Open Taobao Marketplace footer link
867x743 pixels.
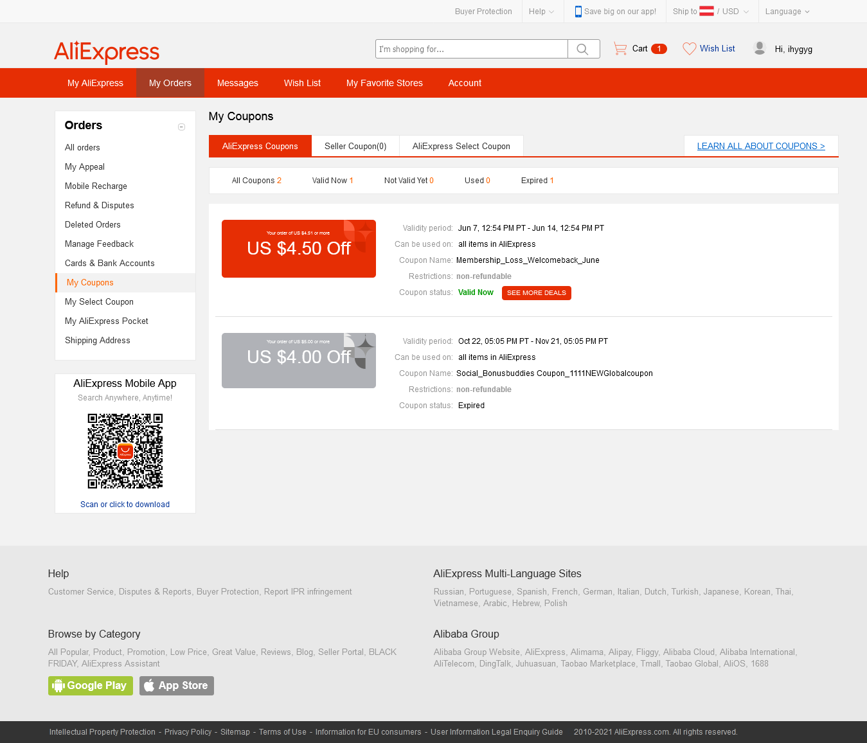(x=598, y=664)
